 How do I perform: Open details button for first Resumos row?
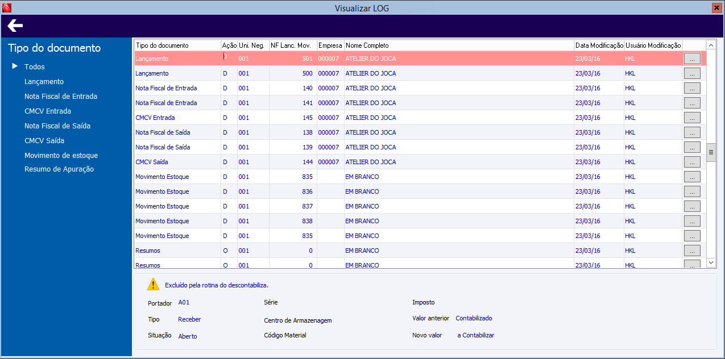tap(692, 251)
